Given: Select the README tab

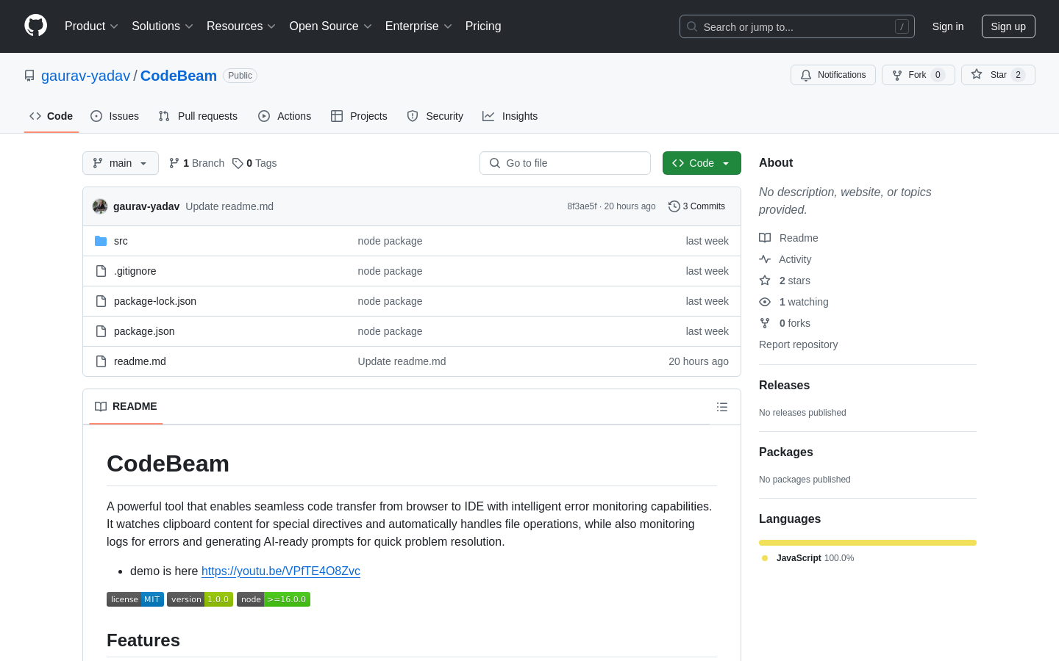Looking at the screenshot, I should [x=126, y=407].
